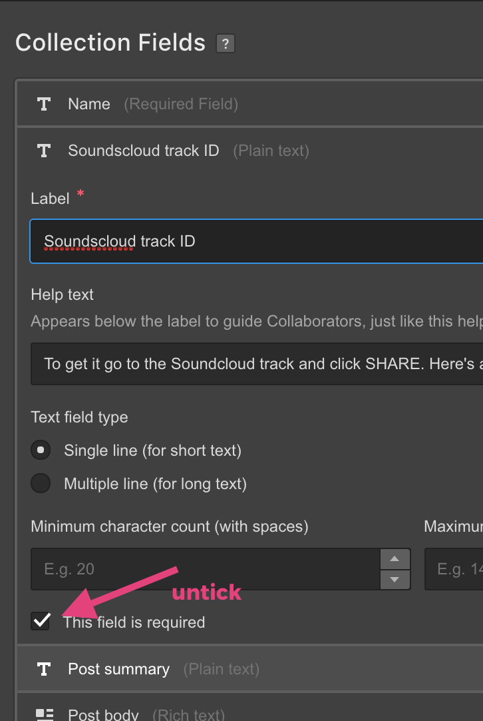
Task: Select Multiple line radio button
Action: [41, 483]
